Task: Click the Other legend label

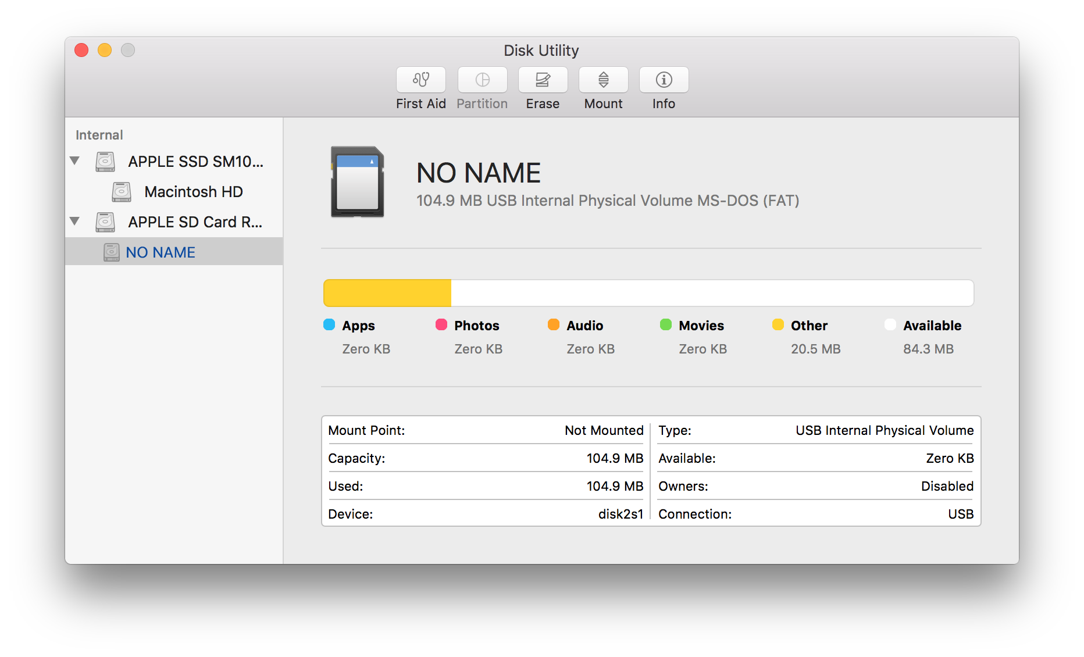Action: pos(809,326)
